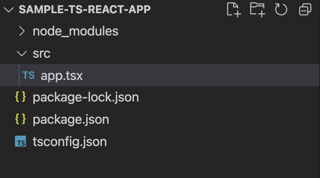Click the New Folder icon

click(x=258, y=10)
